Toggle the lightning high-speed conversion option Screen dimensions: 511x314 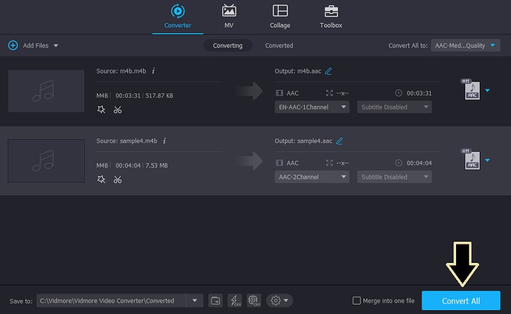pos(234,301)
